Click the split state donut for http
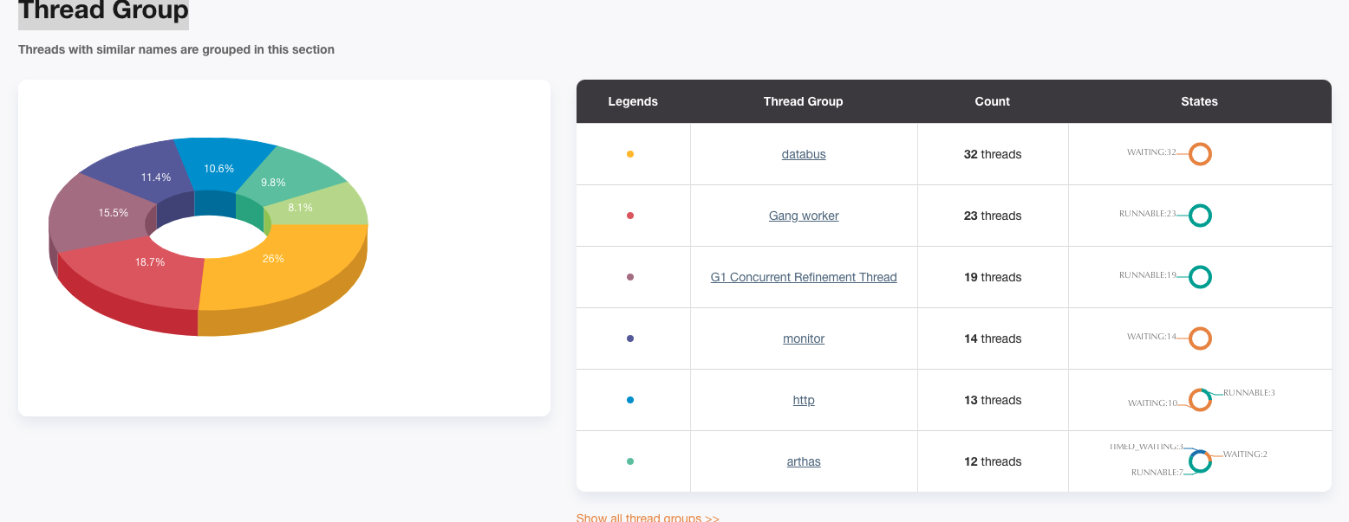 coord(1200,399)
